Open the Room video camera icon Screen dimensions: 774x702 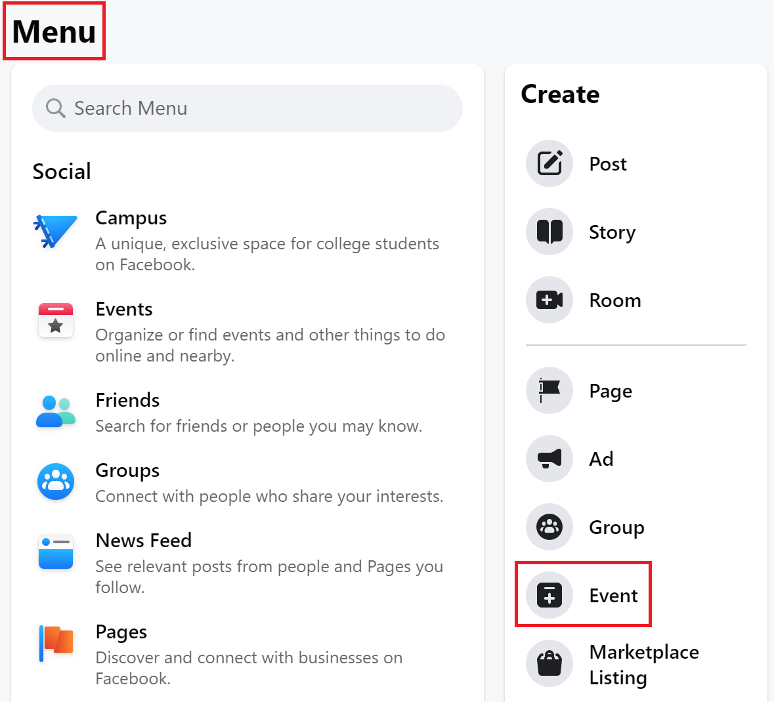549,300
